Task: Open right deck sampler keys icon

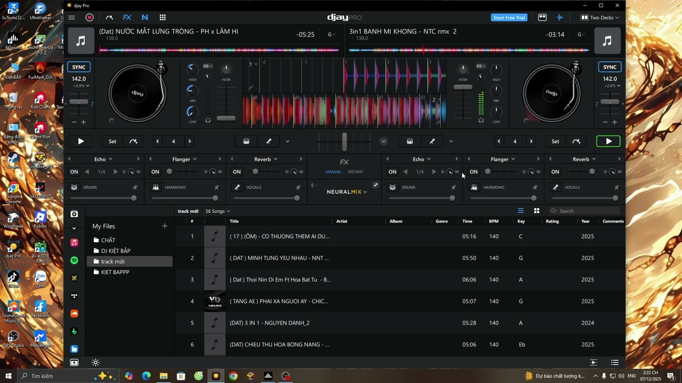Action: (410, 141)
